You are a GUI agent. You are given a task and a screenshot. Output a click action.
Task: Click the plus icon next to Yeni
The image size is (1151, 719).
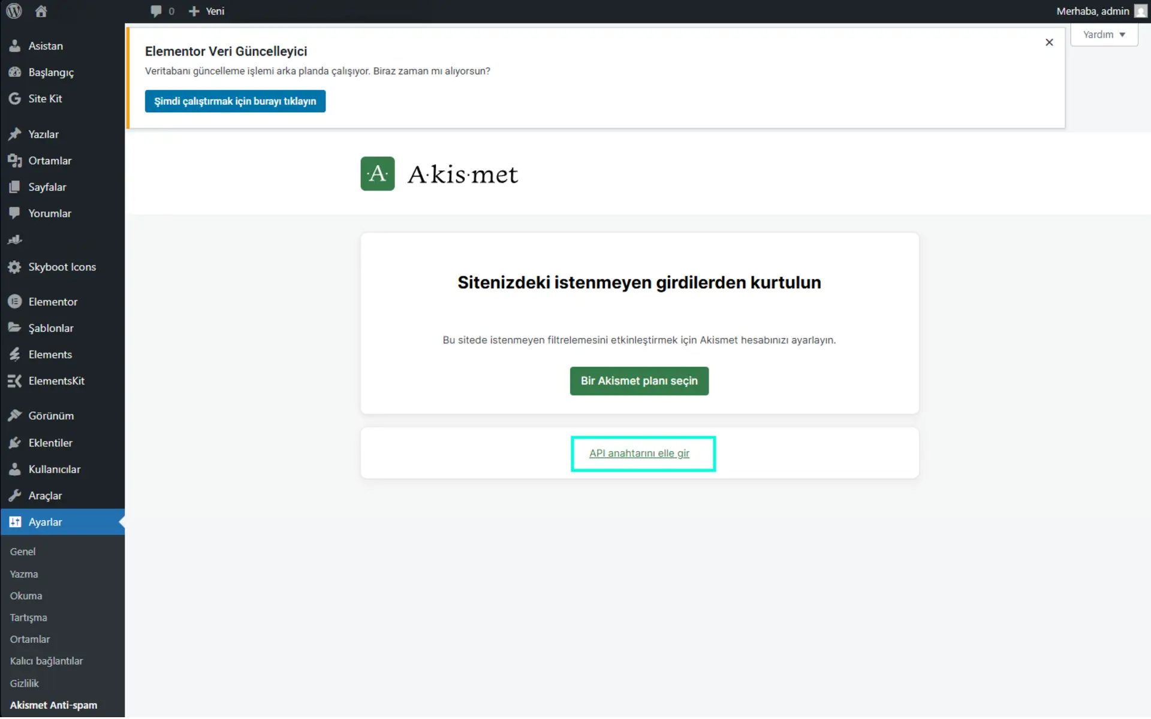pos(194,11)
